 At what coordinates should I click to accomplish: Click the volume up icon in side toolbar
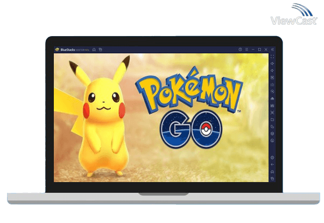[x=272, y=64]
